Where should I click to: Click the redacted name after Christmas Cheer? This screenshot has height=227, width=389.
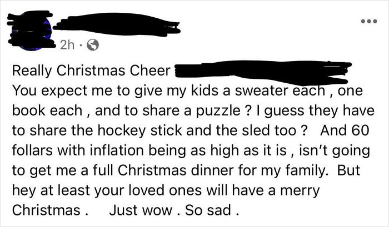pos(260,73)
